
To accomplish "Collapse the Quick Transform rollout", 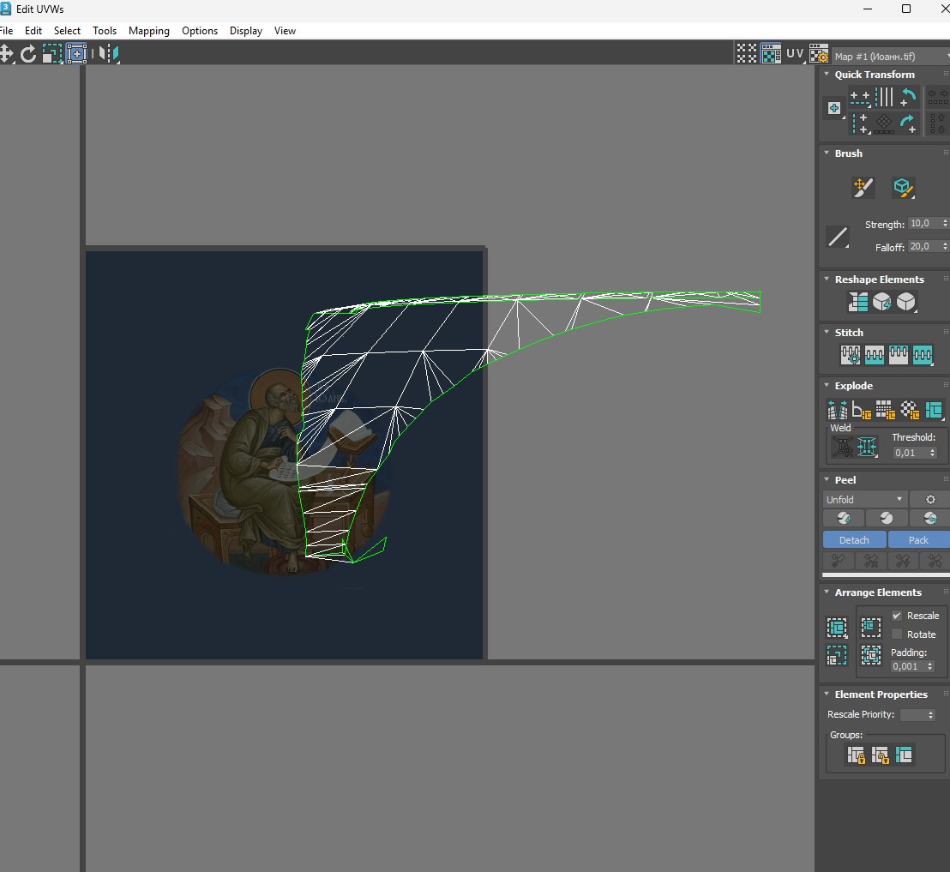I will click(x=827, y=74).
